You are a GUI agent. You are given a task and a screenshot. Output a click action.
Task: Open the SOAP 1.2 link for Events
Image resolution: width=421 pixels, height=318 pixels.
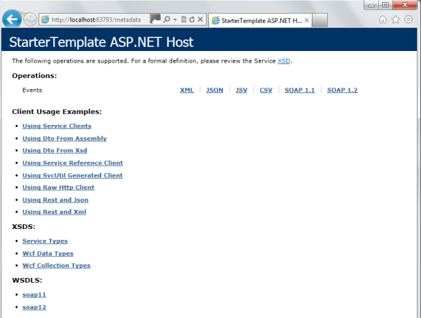[x=342, y=90]
